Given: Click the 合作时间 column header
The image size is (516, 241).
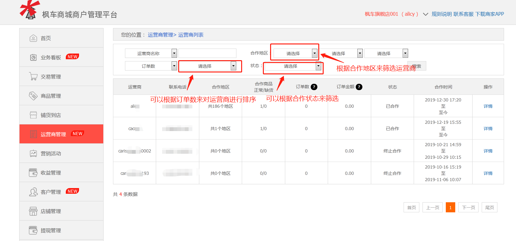Looking at the screenshot, I should click(443, 87).
